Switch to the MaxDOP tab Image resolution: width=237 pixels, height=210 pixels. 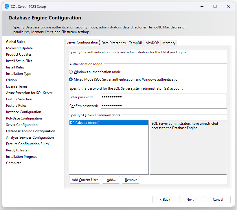tap(152, 43)
